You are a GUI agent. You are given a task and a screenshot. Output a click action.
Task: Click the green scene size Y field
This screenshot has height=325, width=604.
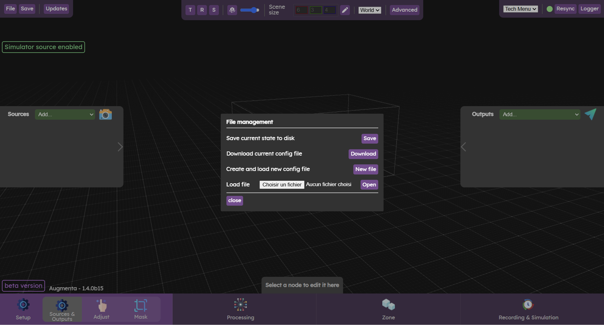pyautogui.click(x=316, y=10)
